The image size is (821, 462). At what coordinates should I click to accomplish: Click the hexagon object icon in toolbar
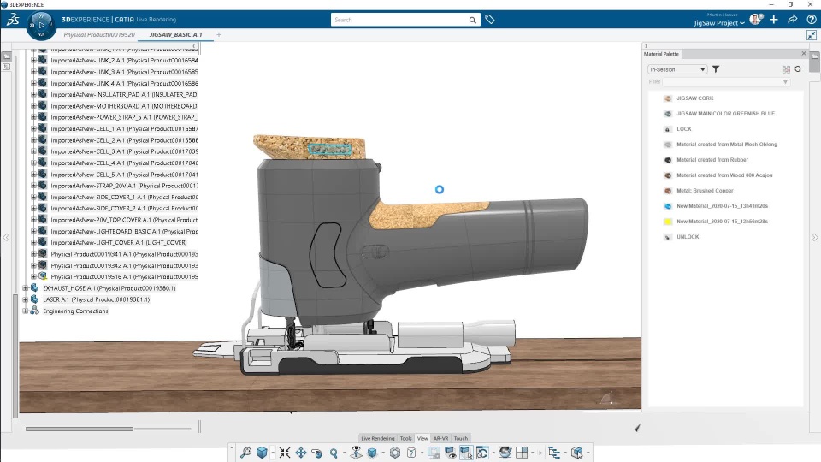coord(395,452)
